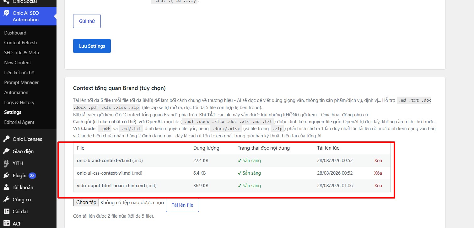Click the Tải lên lúc column header
474x228 pixels.
pyautogui.click(x=328, y=148)
